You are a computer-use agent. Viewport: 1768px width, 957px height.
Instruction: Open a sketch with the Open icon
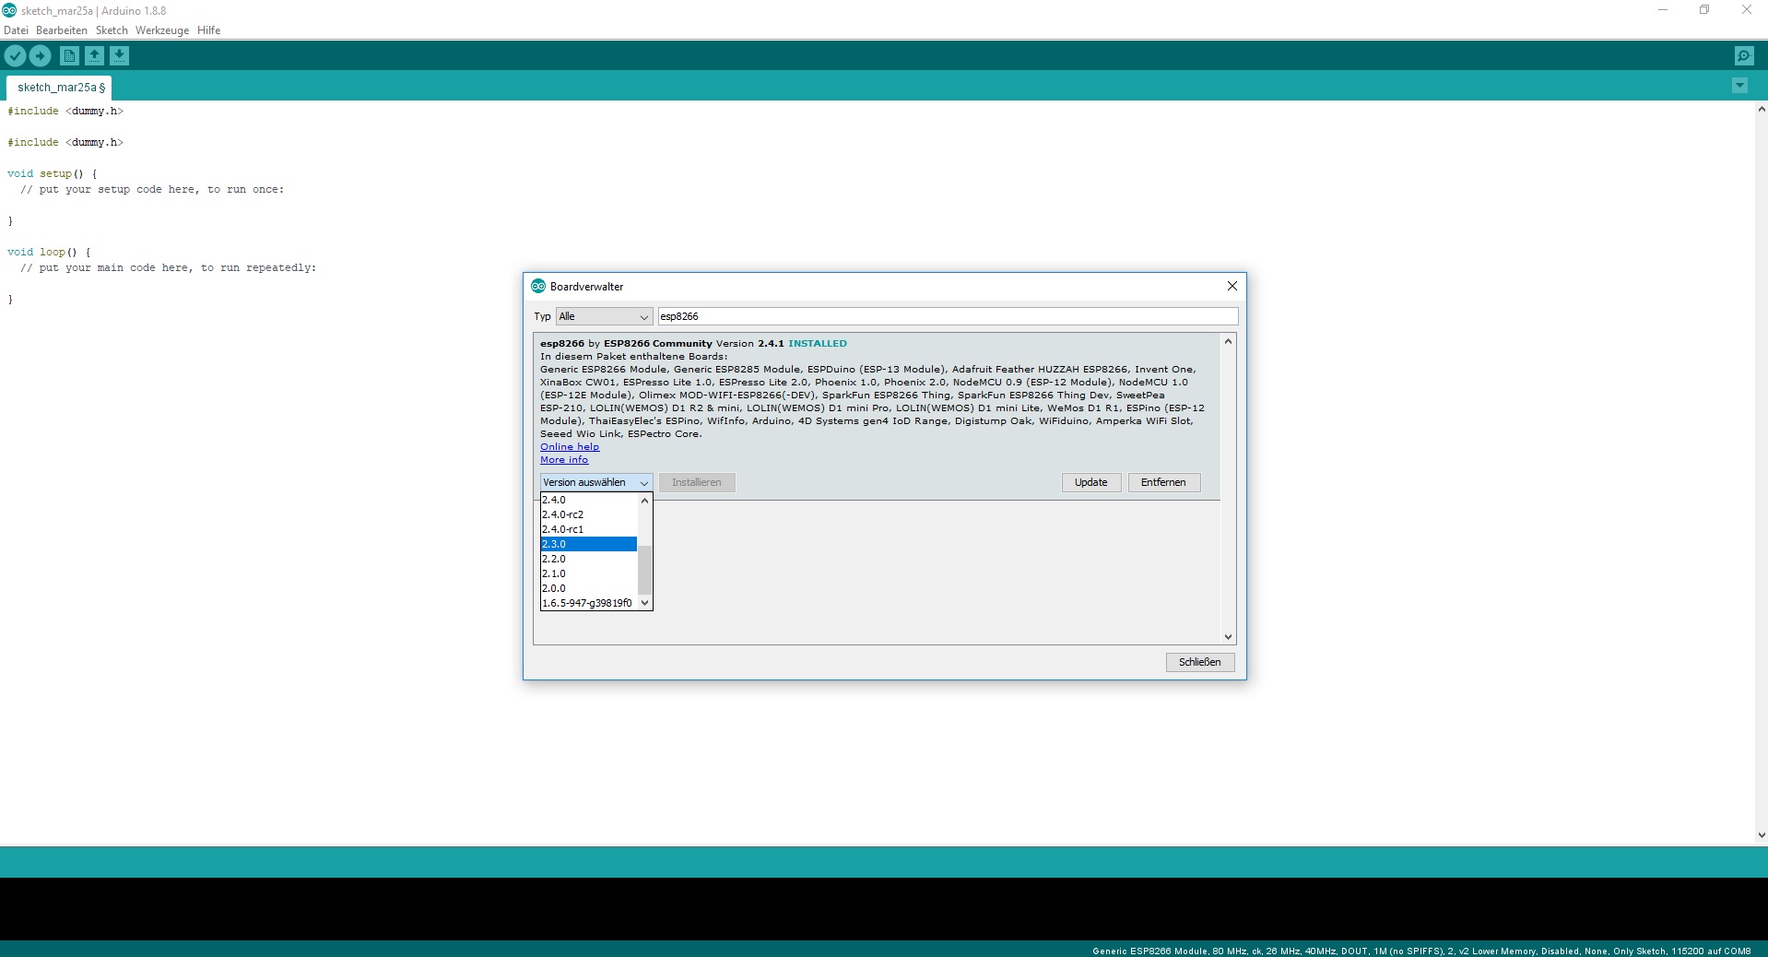pyautogui.click(x=94, y=56)
